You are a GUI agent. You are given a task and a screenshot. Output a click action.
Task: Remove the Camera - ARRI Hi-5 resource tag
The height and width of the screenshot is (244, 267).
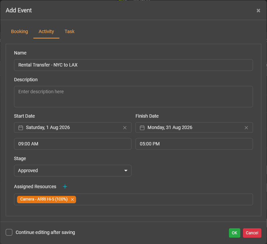[72, 200]
